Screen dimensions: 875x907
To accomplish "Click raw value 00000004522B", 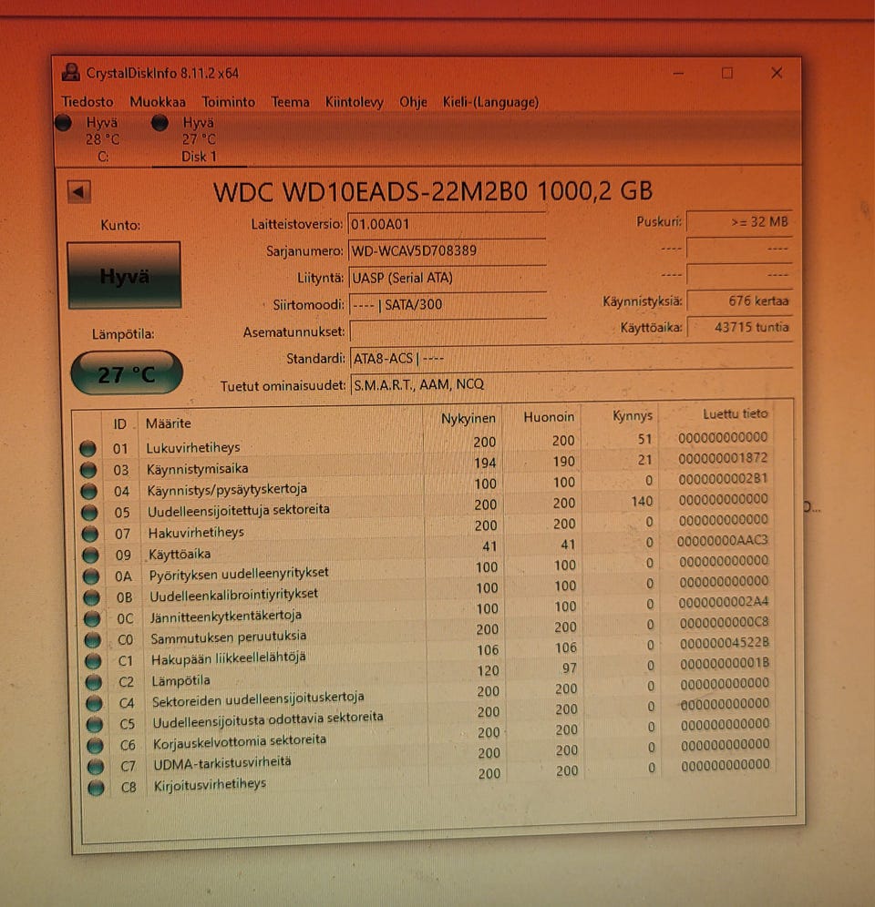I will [725, 643].
